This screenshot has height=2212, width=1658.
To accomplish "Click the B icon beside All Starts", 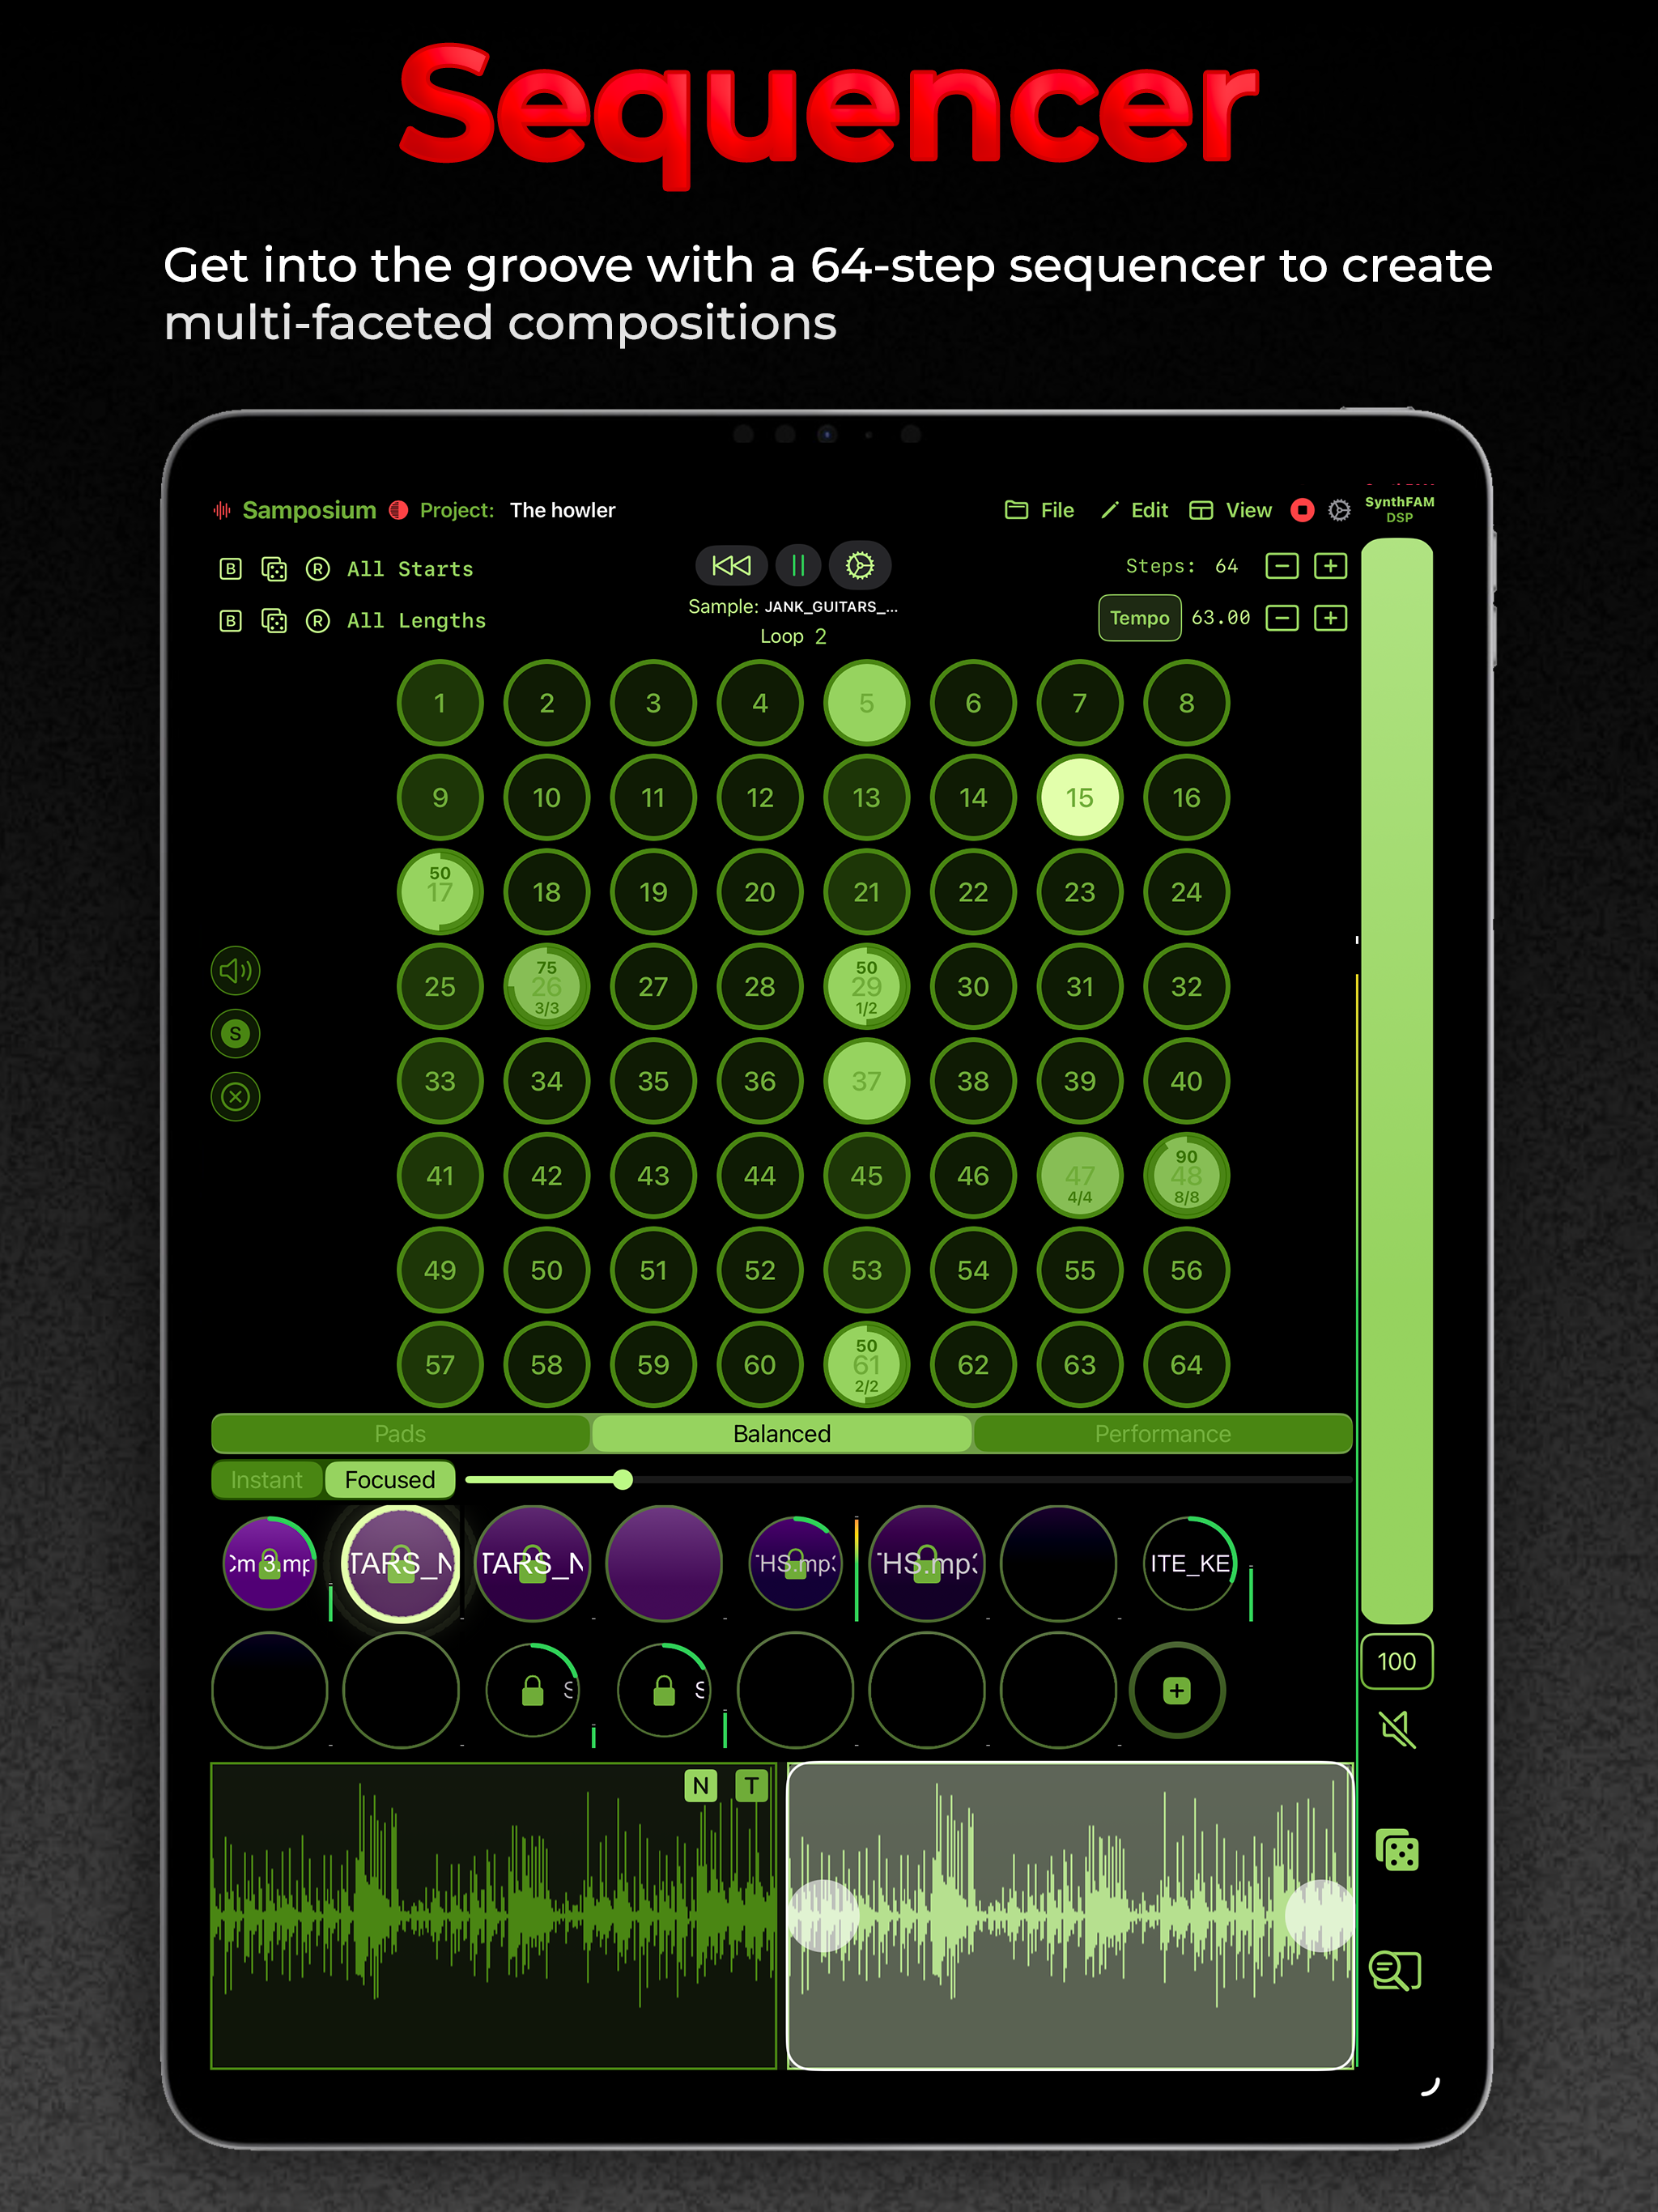I will [231, 569].
